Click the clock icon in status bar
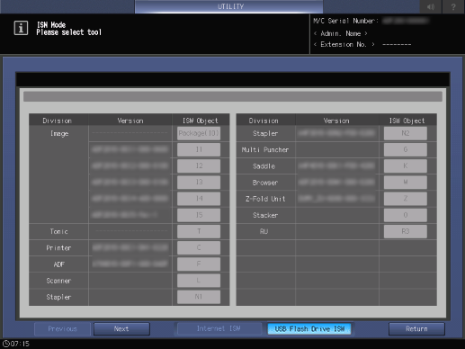This screenshot has height=349, width=465. [x=5, y=344]
